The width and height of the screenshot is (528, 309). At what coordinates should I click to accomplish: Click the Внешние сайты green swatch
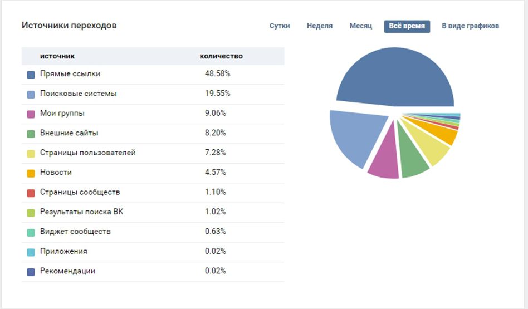click(31, 134)
